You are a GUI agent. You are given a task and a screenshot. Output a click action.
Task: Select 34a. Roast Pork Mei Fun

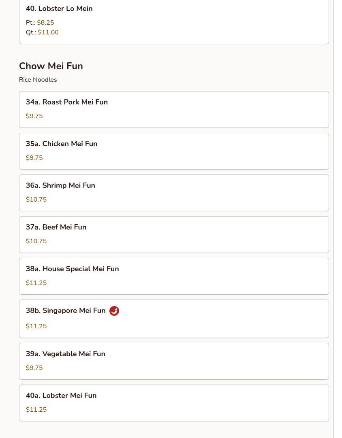click(x=67, y=102)
